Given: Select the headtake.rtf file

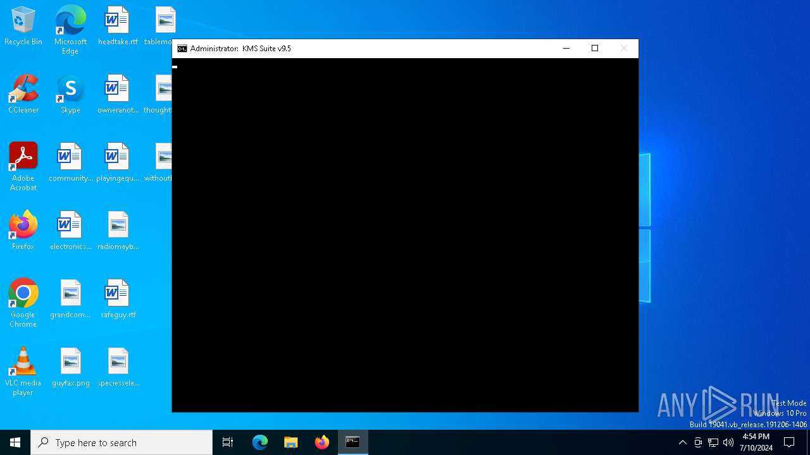Looking at the screenshot, I should pyautogui.click(x=118, y=27).
